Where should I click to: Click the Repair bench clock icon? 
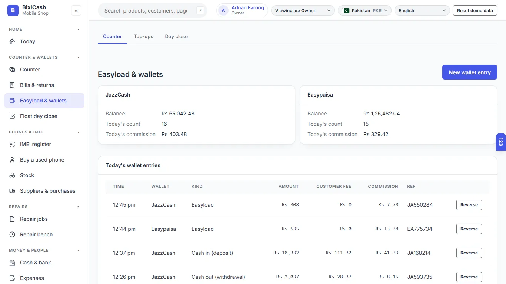click(x=12, y=234)
